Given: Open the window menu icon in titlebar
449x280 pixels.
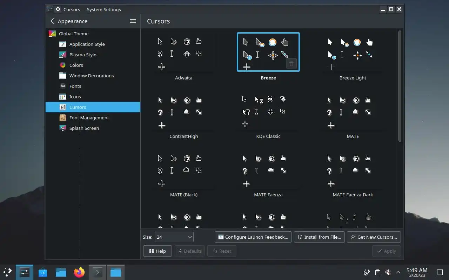Looking at the screenshot, I should coord(49,9).
